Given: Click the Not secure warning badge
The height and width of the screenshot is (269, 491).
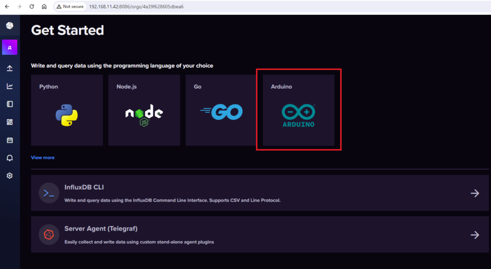Looking at the screenshot, I should pyautogui.click(x=70, y=7).
